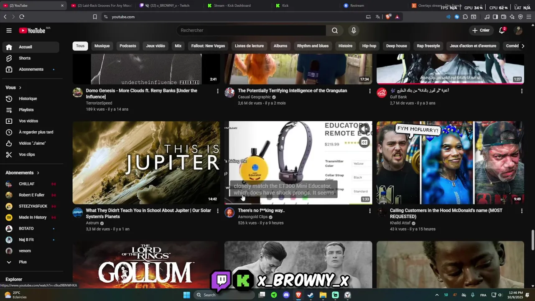Viewport: 535px width, 301px height.
Task: Open the media control music note icon
Action: (487, 17)
